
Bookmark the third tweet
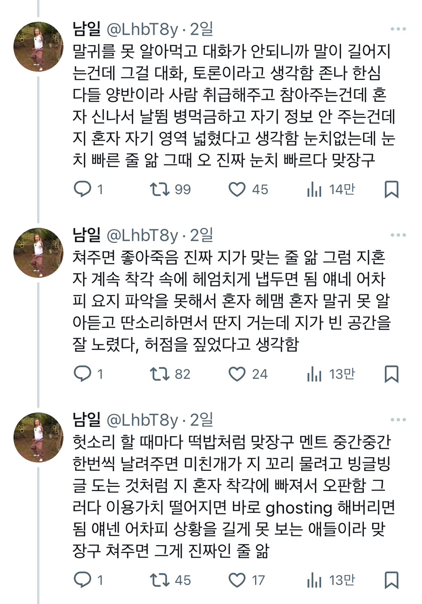391,580
